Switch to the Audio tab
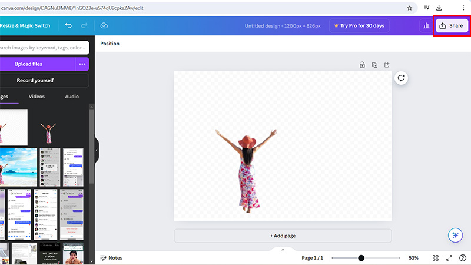471x265 pixels. click(x=72, y=97)
